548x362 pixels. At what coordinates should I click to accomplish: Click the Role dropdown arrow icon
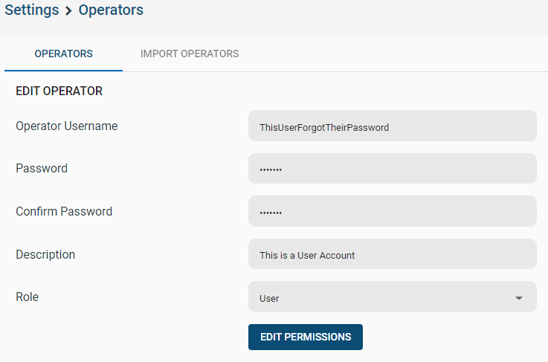pos(519,298)
